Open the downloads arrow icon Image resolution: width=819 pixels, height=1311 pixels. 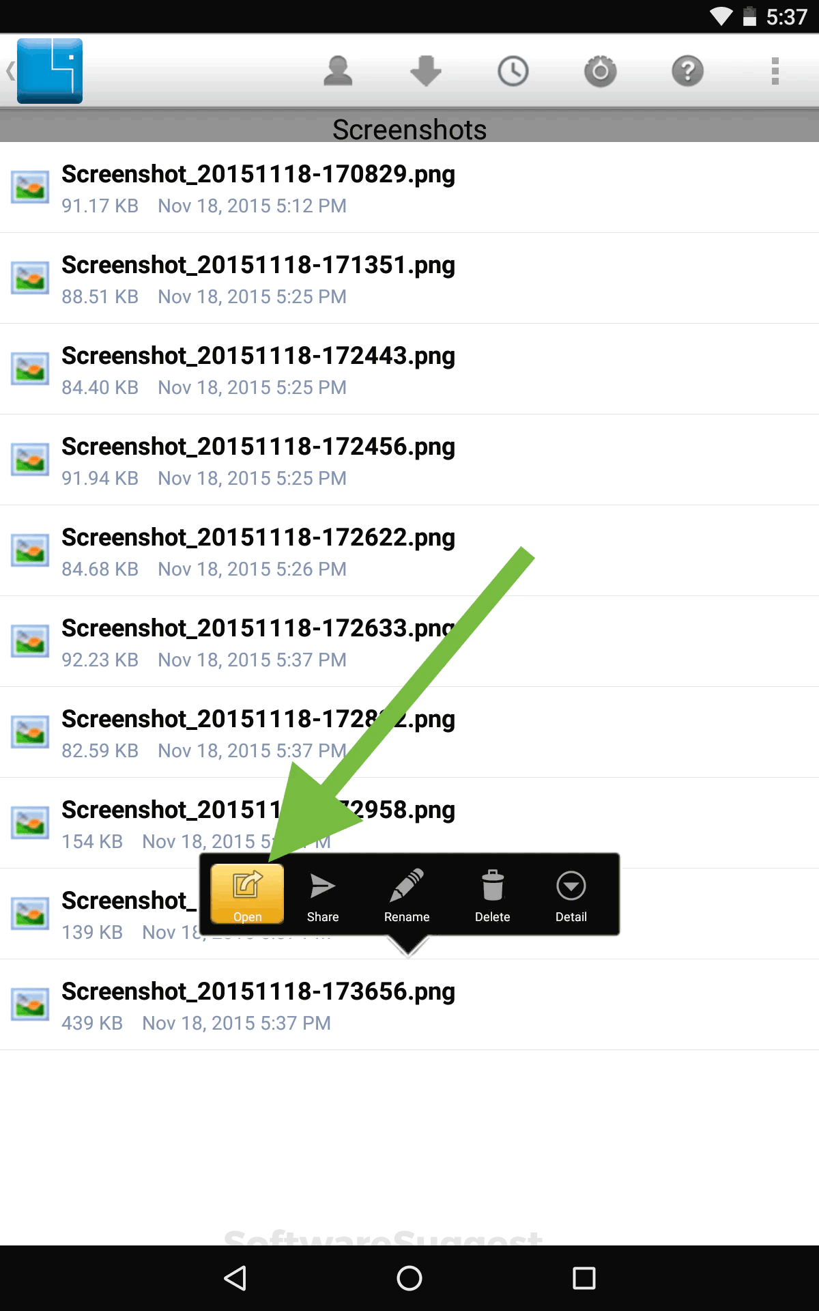[425, 71]
